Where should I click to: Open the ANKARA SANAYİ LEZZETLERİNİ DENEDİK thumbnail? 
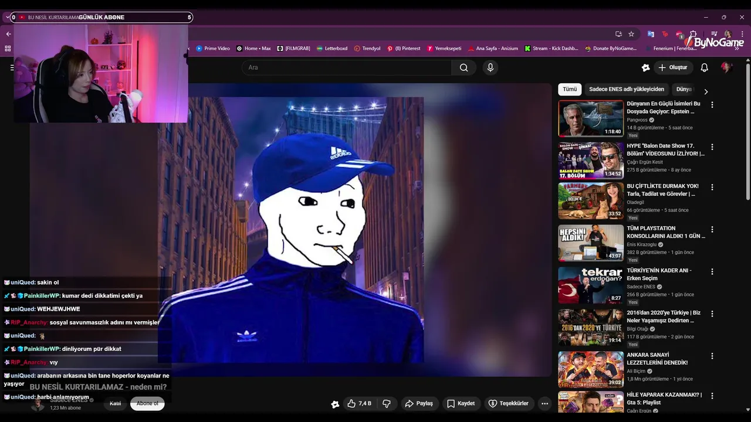591,369
